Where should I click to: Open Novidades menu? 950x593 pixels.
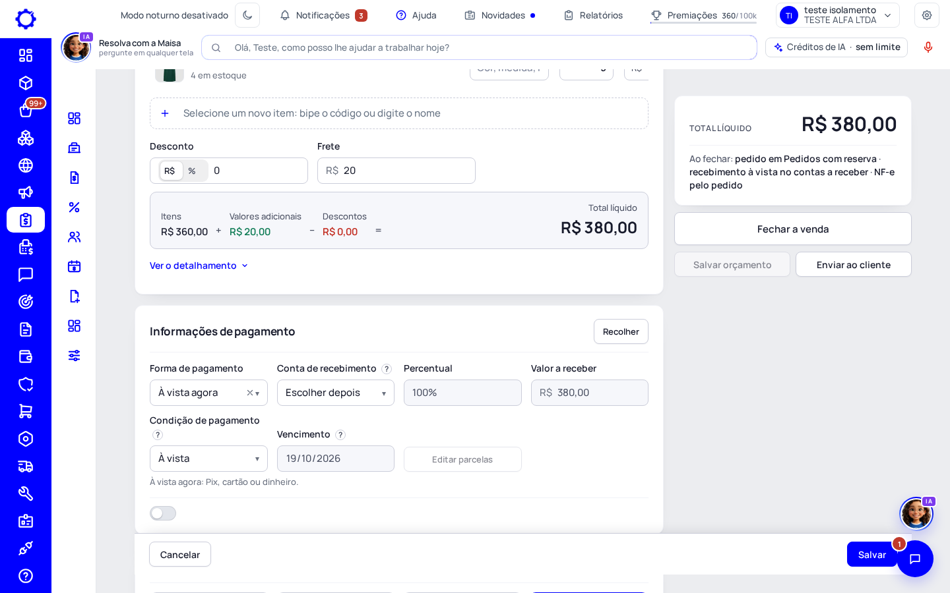(500, 15)
